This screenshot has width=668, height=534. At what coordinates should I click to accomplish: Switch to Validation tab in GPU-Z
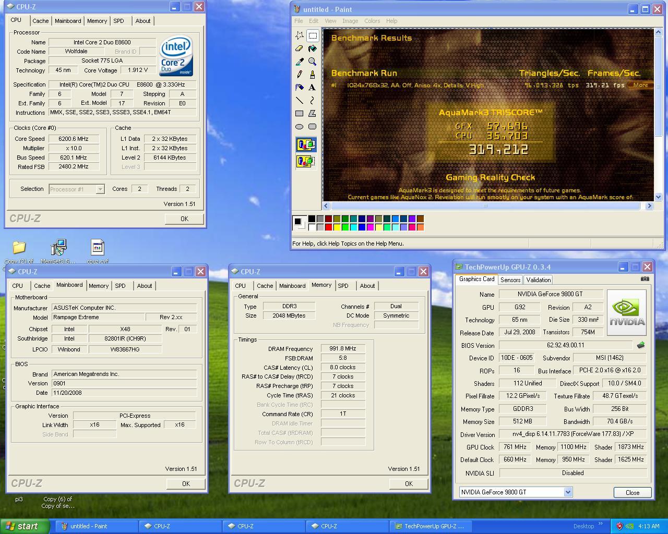click(x=538, y=280)
